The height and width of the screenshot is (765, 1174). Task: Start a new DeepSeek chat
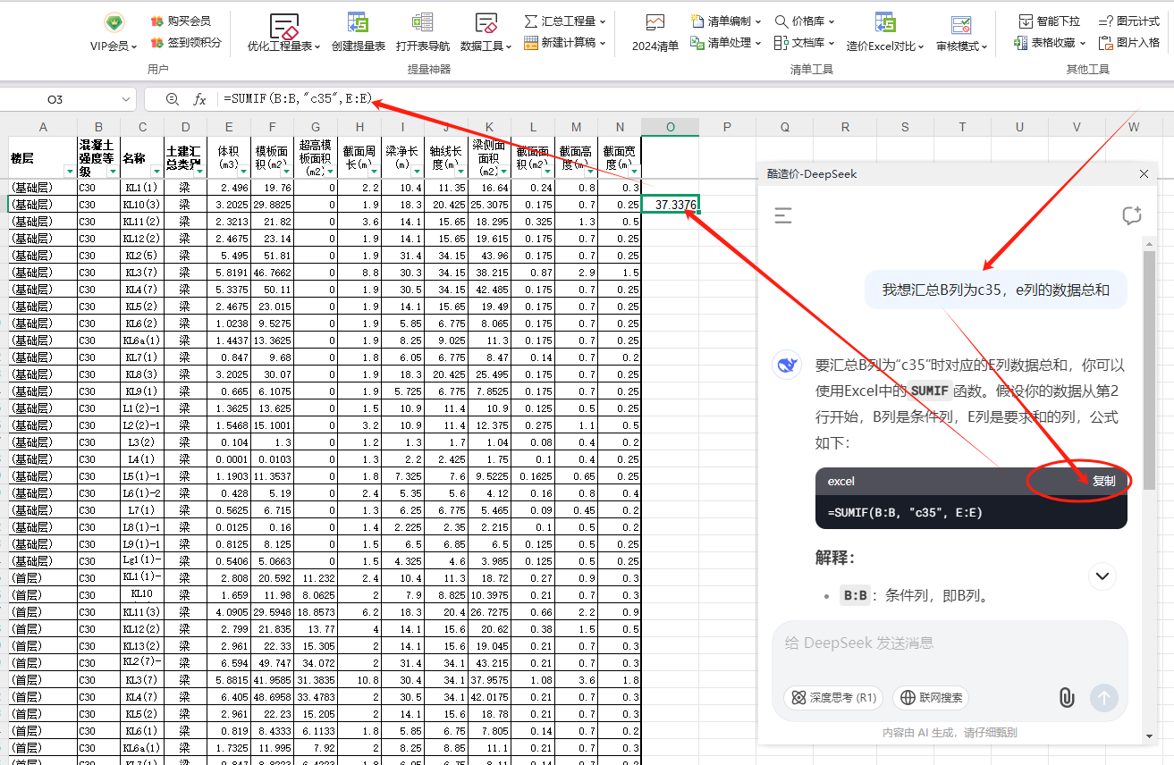(x=1131, y=215)
